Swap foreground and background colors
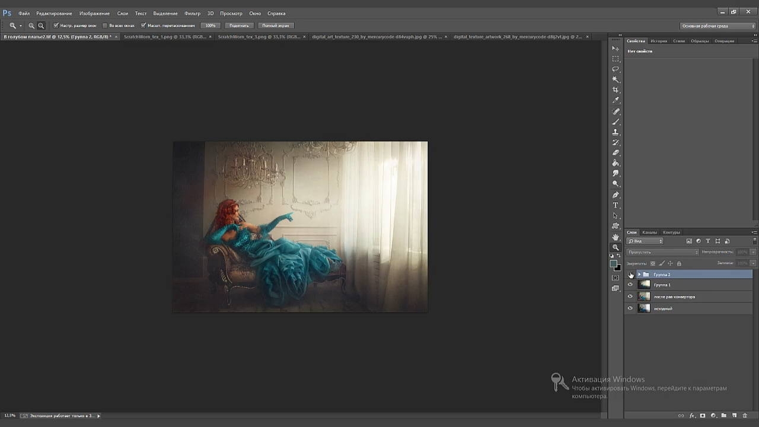This screenshot has width=759, height=427. [619, 256]
